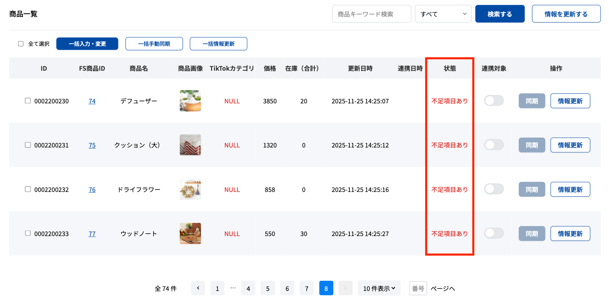Click timestamp 2025-11-25 14:25:07
Viewport: 609px width, 299px height.
click(360, 101)
